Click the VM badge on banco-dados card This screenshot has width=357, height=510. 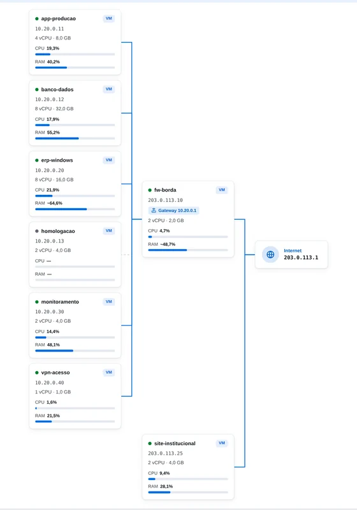coord(109,89)
